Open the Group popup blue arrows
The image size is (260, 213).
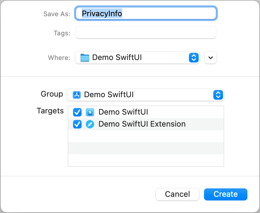[x=218, y=95]
